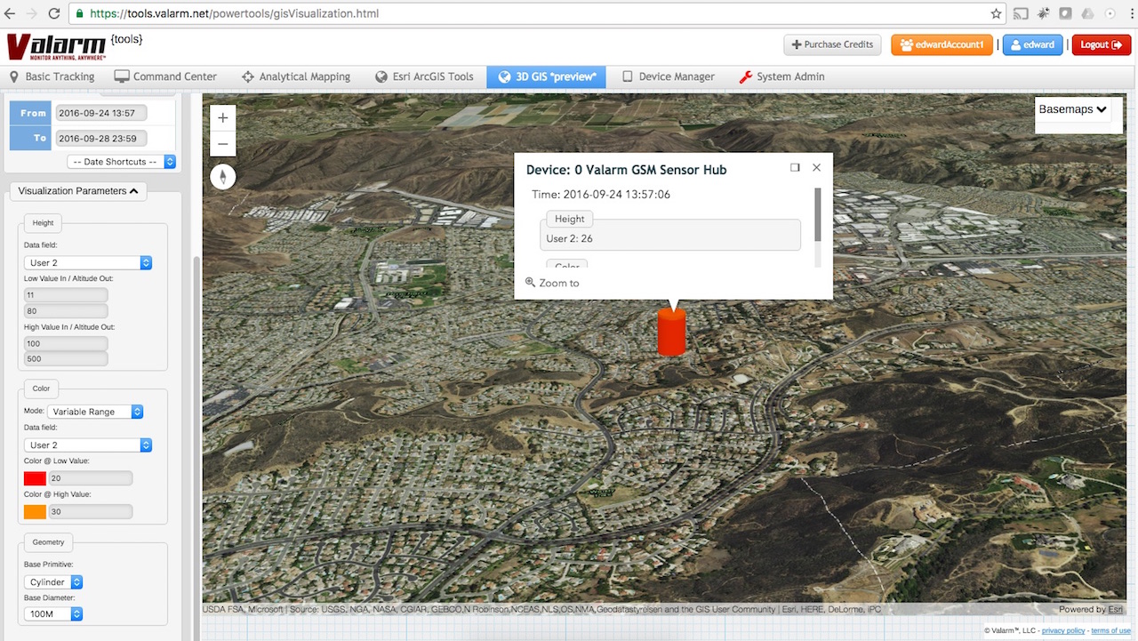Open the shield extension icon

point(1065,13)
